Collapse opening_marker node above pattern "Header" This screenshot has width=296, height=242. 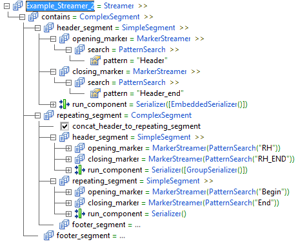pyautogui.click(x=53, y=39)
